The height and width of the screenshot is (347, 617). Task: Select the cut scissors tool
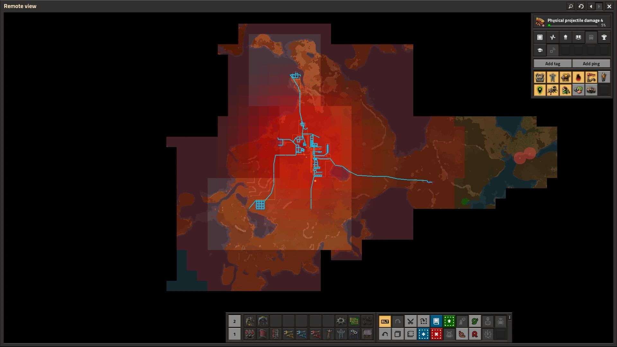[410, 321]
